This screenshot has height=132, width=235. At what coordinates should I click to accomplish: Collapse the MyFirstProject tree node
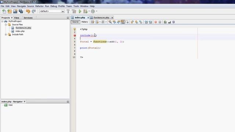(x=3, y=21)
